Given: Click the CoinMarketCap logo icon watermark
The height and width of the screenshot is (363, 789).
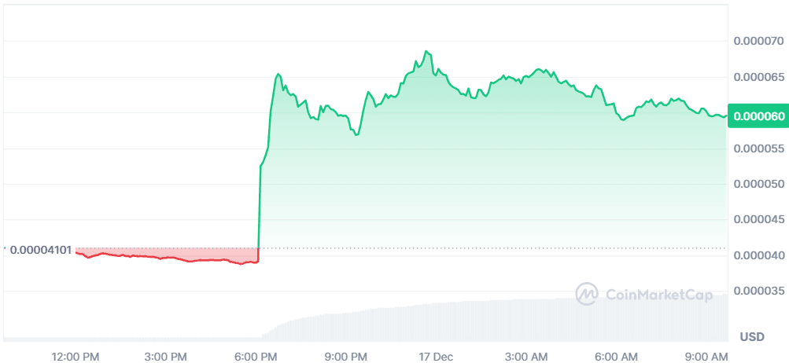Looking at the screenshot, I should tap(588, 295).
